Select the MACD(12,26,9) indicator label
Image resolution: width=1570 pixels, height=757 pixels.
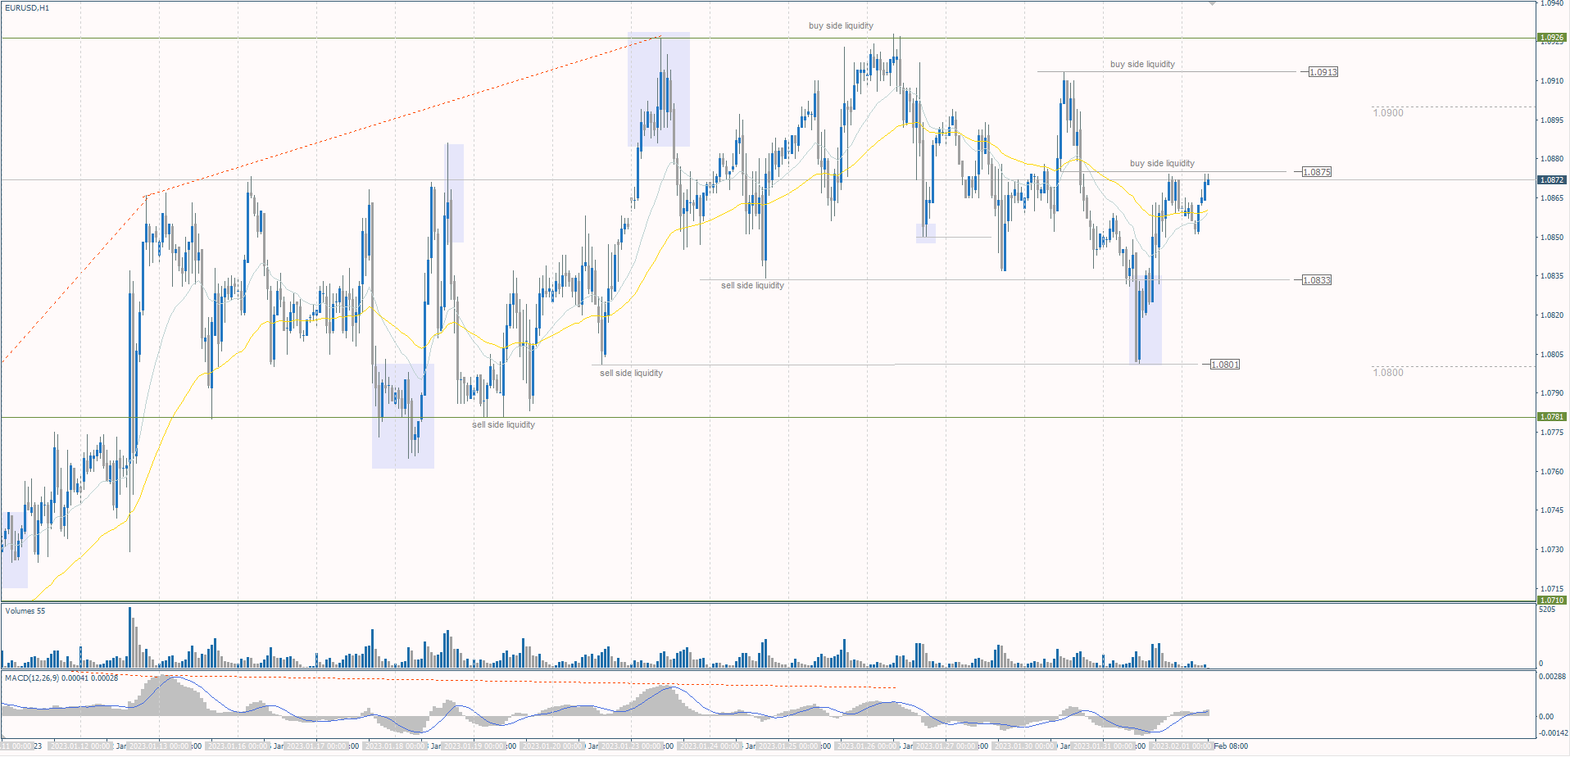(x=61, y=678)
